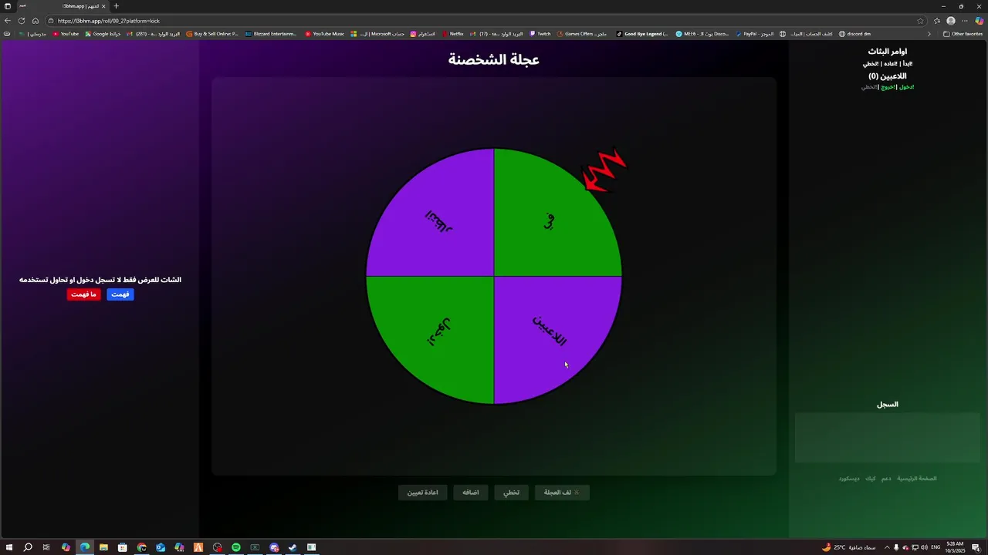Open the notification center icon
Image resolution: width=988 pixels, height=555 pixels.
[x=976, y=547]
